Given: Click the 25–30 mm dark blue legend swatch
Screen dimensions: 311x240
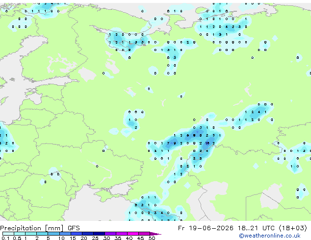Looking at the screenshot, I should coord(99,234).
